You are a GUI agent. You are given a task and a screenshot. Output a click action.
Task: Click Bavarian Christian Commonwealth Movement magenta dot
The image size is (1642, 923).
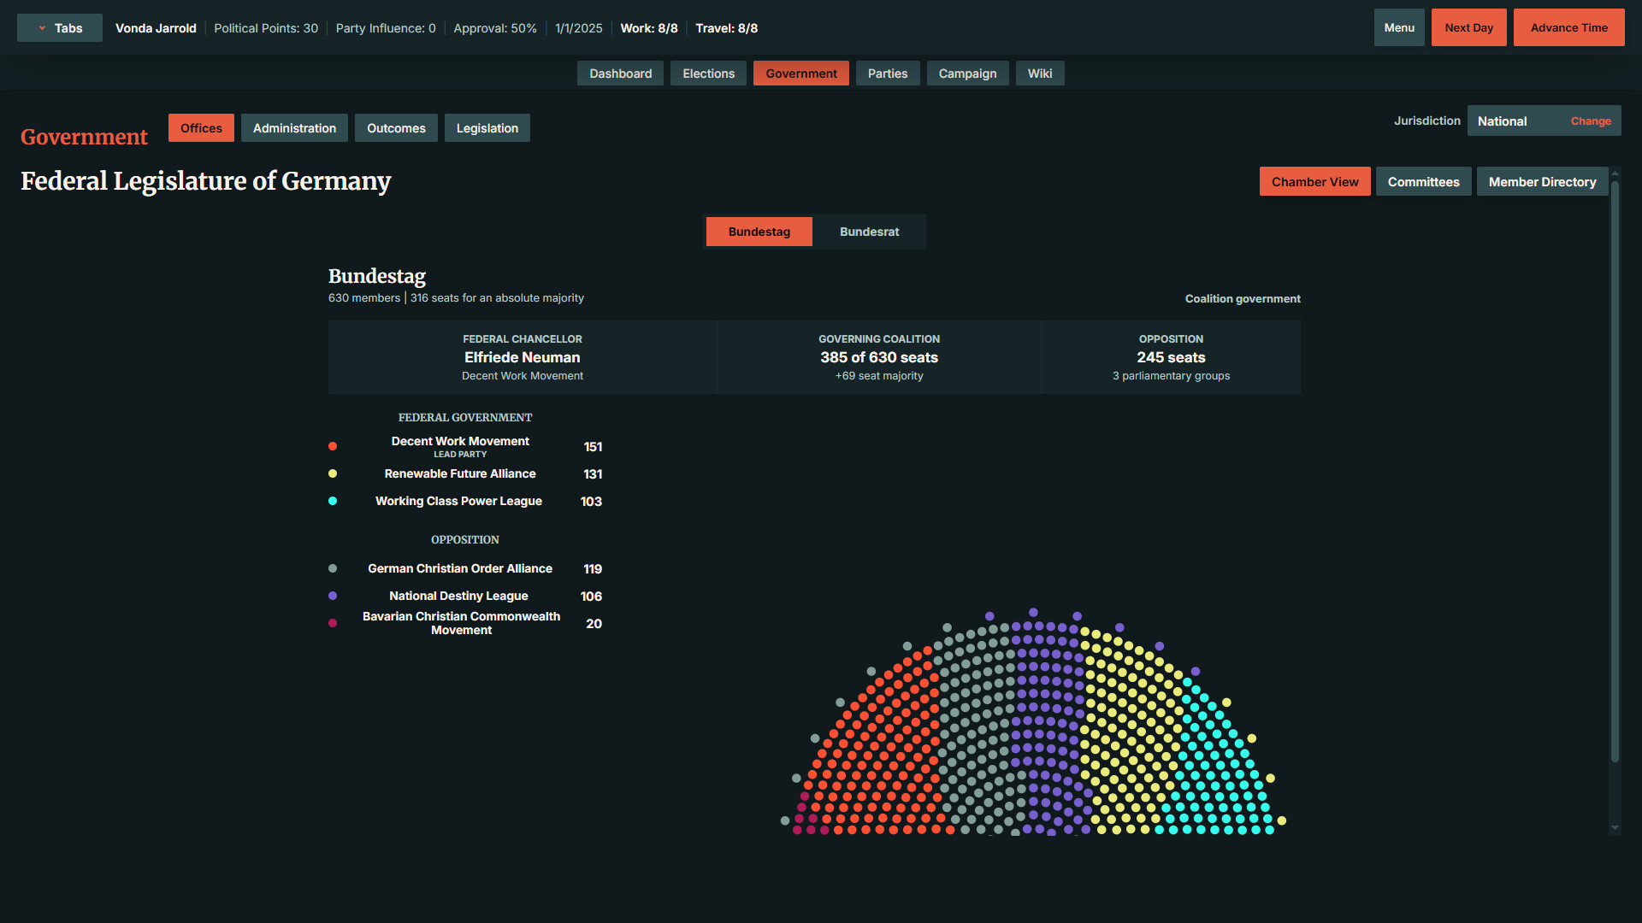(x=333, y=623)
